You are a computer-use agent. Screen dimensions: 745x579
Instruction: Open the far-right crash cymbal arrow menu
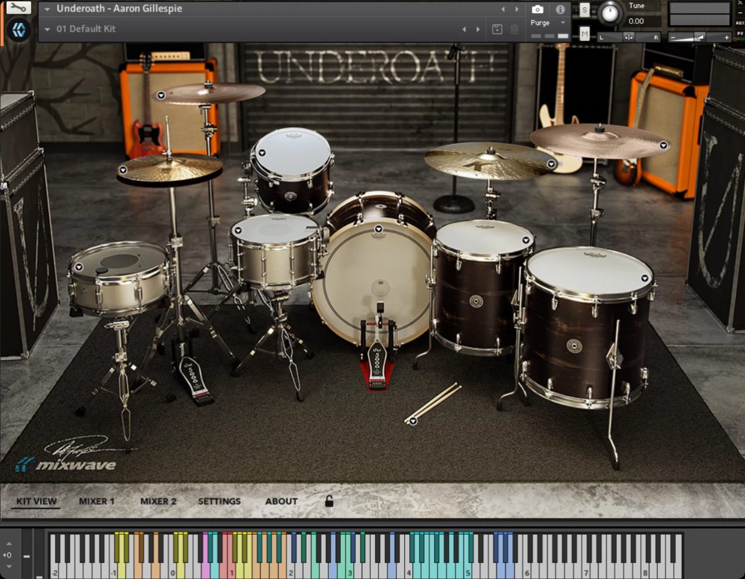tap(663, 145)
